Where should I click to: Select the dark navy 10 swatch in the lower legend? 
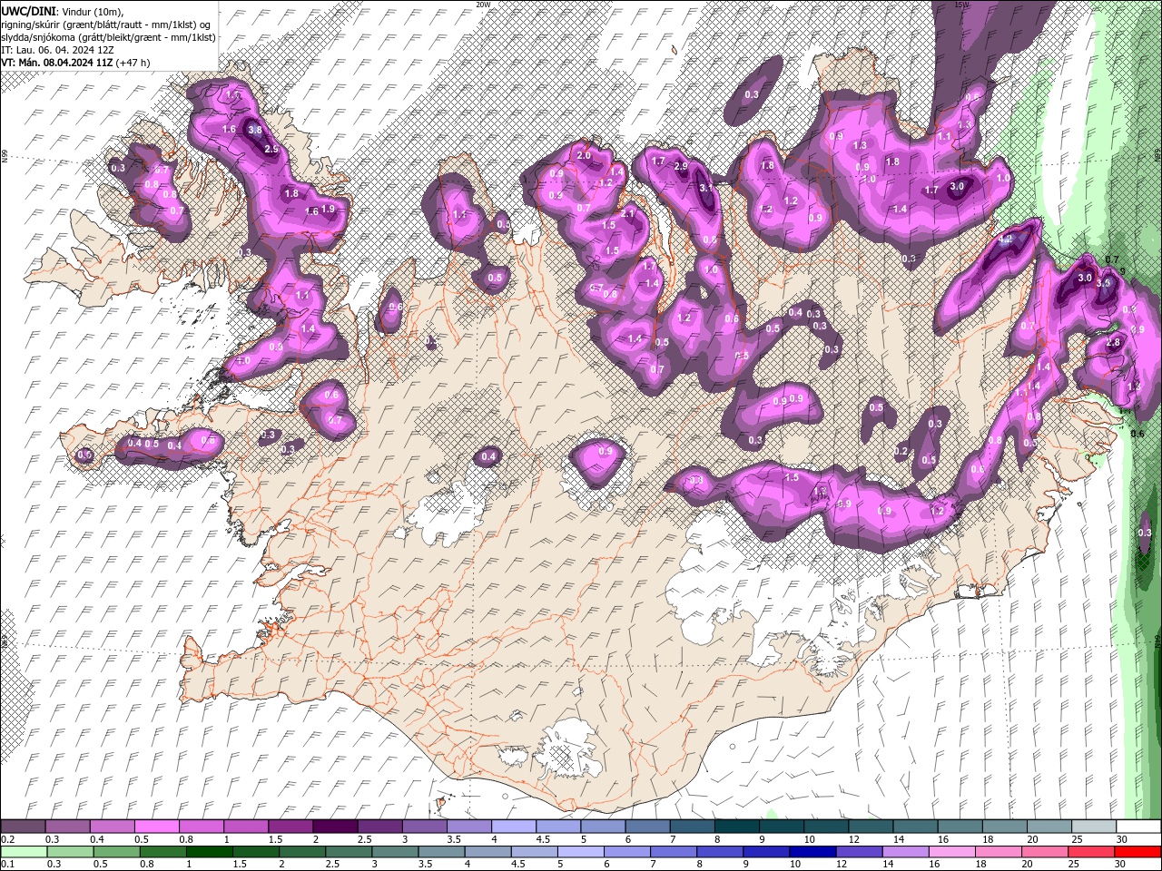click(812, 852)
